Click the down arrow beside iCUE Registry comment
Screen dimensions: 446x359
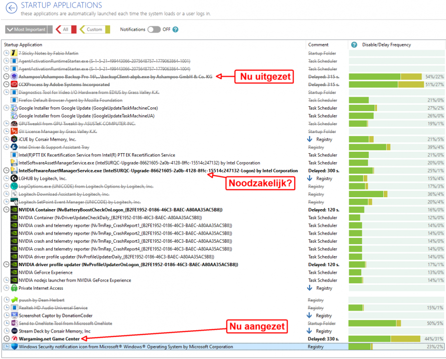[x=310, y=139]
